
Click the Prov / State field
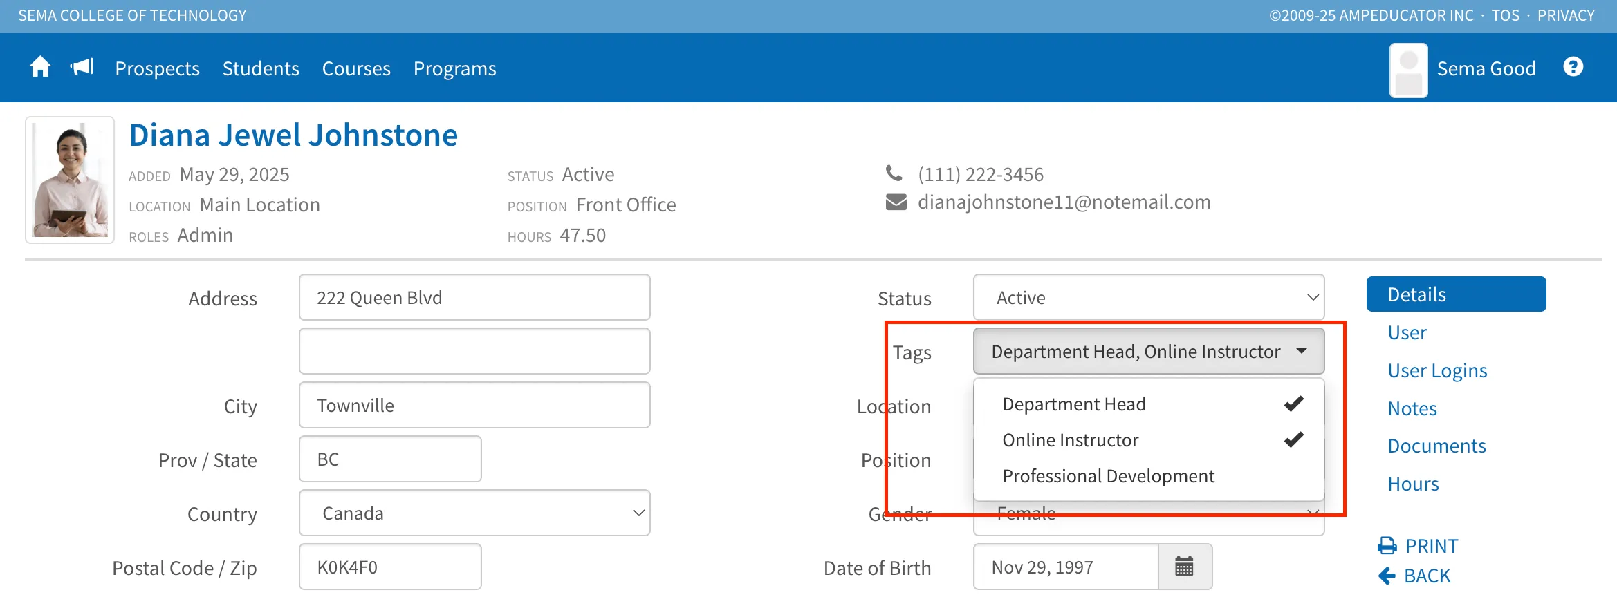390,459
